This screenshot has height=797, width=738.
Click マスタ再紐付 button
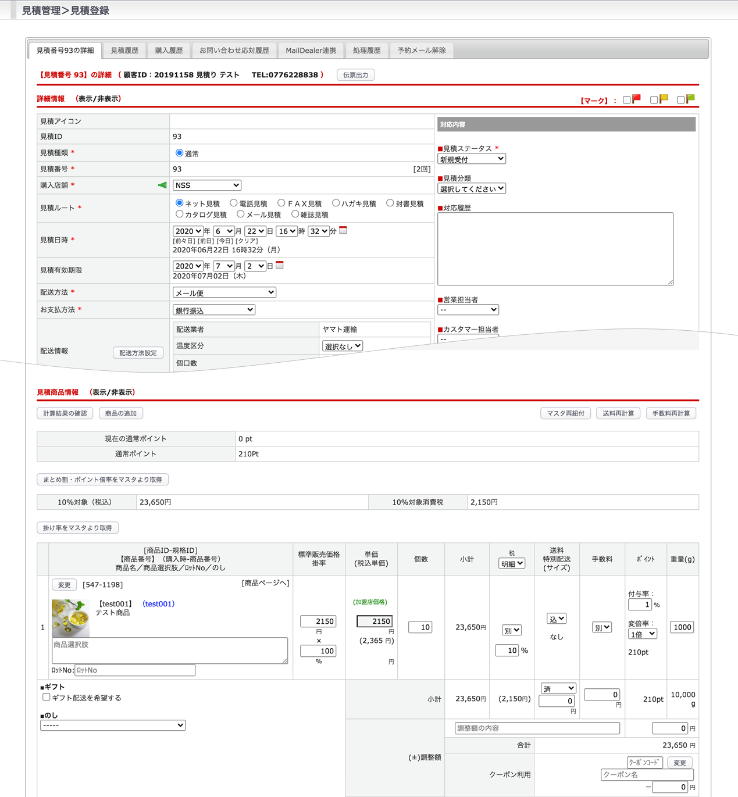point(566,413)
